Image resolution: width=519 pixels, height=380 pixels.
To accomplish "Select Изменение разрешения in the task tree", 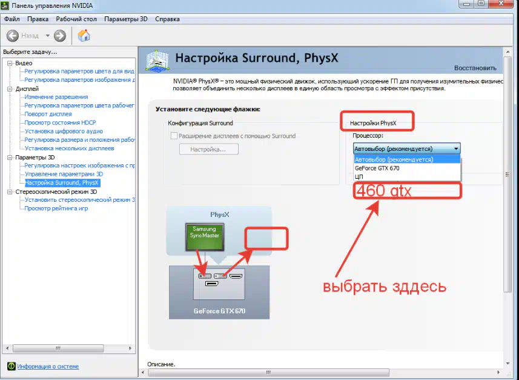I will click(x=56, y=97).
